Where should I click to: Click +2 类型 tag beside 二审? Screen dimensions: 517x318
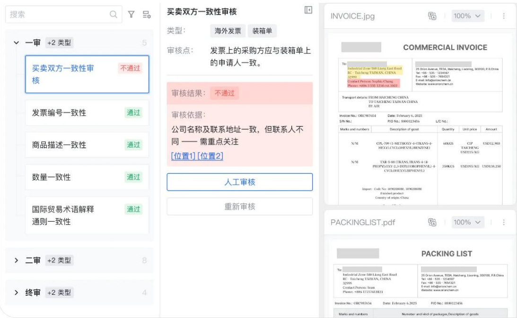59,260
